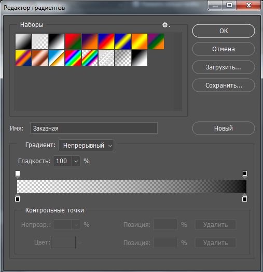Choose the orange-yellow-orange gradient preset

(x=140, y=41)
